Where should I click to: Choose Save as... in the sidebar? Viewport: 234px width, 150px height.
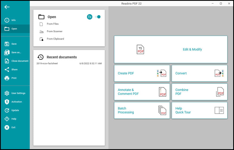click(x=15, y=52)
